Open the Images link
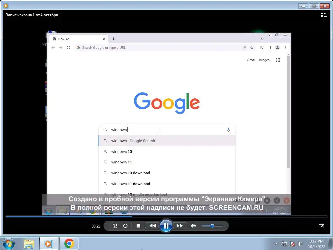This screenshot has height=250, width=333. pyautogui.click(x=264, y=60)
